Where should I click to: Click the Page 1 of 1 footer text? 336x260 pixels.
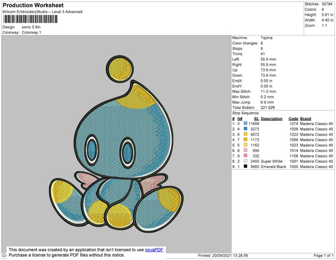click(x=323, y=256)
